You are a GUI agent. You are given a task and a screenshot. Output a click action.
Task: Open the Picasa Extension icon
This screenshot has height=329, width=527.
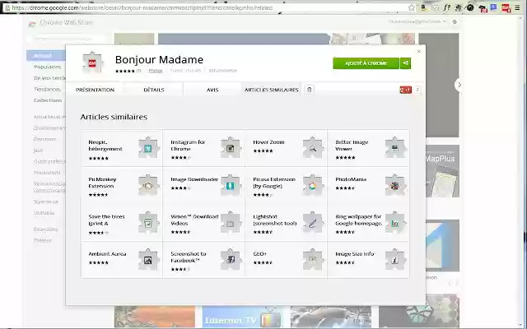point(313,184)
